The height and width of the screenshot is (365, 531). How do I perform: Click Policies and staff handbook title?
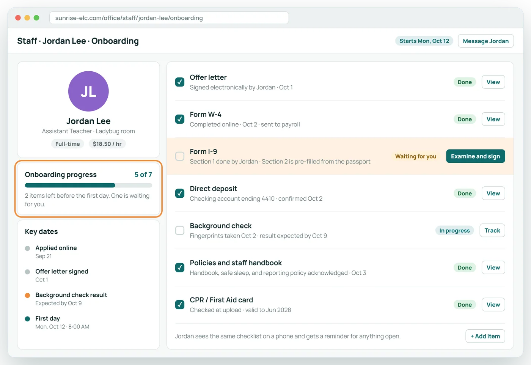pos(236,263)
